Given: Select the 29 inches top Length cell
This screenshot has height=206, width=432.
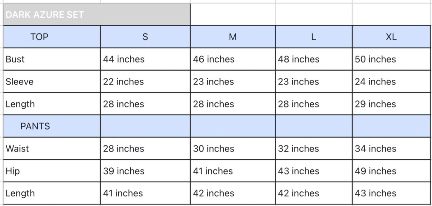Looking at the screenshot, I should [391, 104].
